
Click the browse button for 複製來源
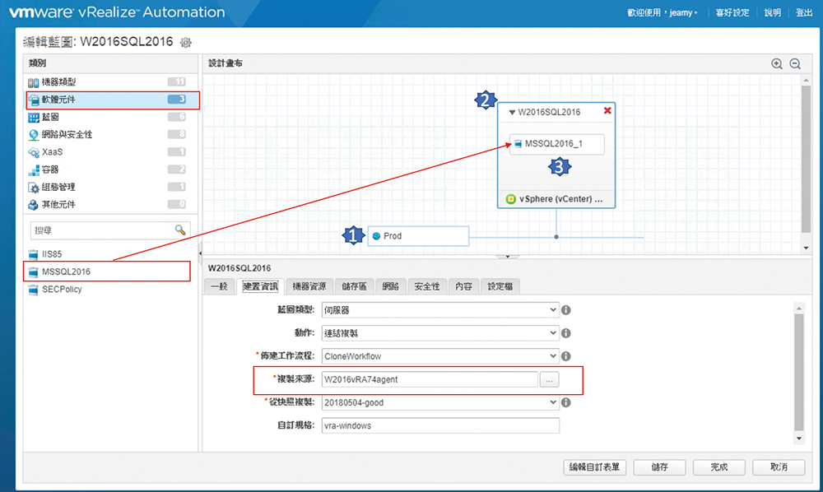coord(549,379)
